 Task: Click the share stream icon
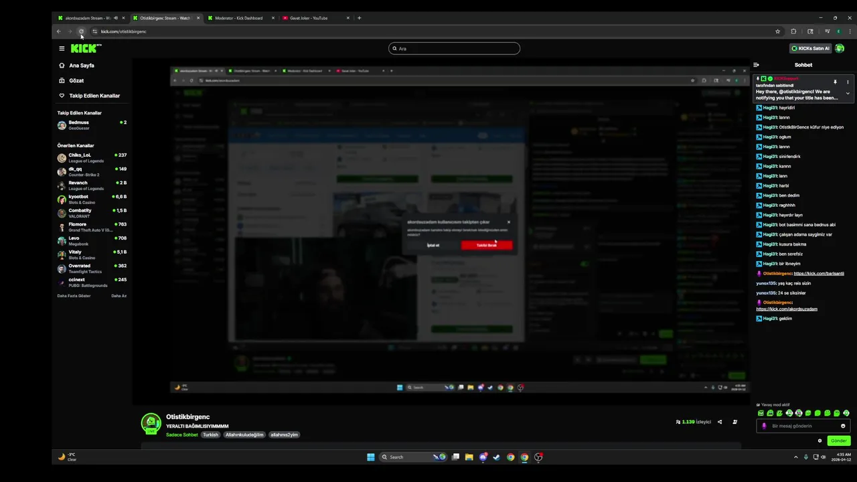(720, 422)
